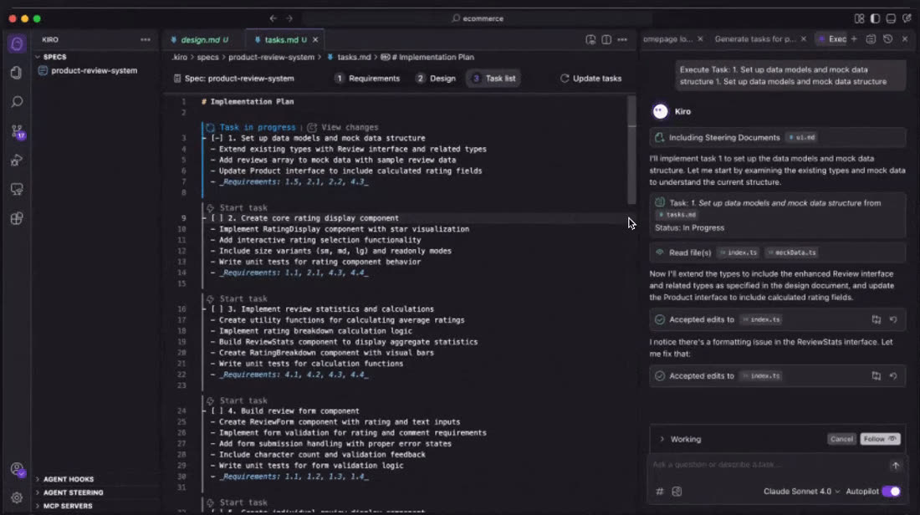Toggle the primary sidebar layout icon
This screenshot has height=515, width=920.
coord(875,18)
